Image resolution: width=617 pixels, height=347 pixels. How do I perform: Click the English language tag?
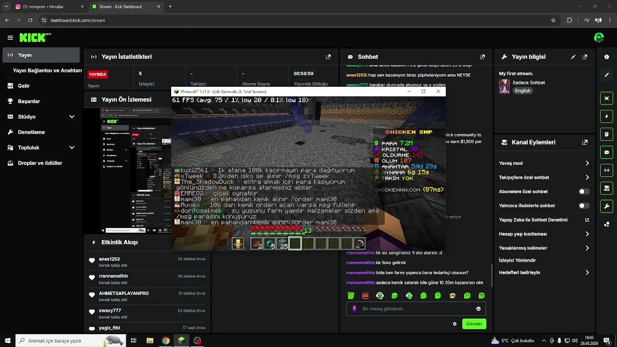tap(523, 91)
